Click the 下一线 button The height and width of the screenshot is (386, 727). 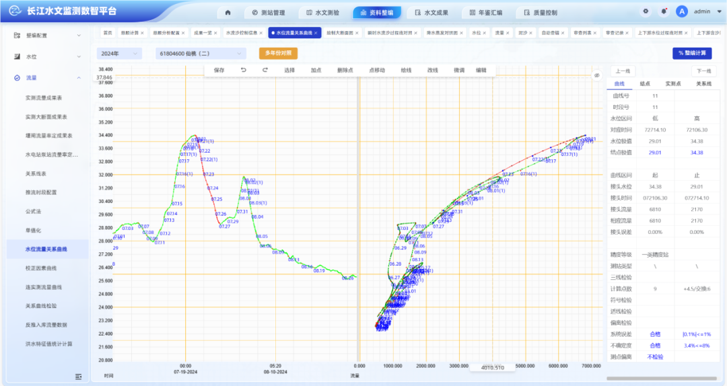(703, 71)
